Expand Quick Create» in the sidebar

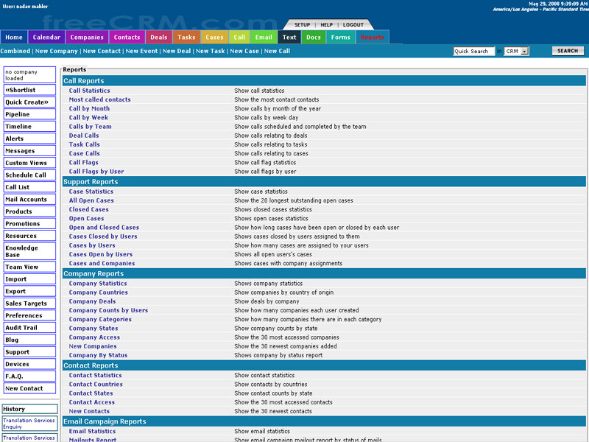(29, 102)
